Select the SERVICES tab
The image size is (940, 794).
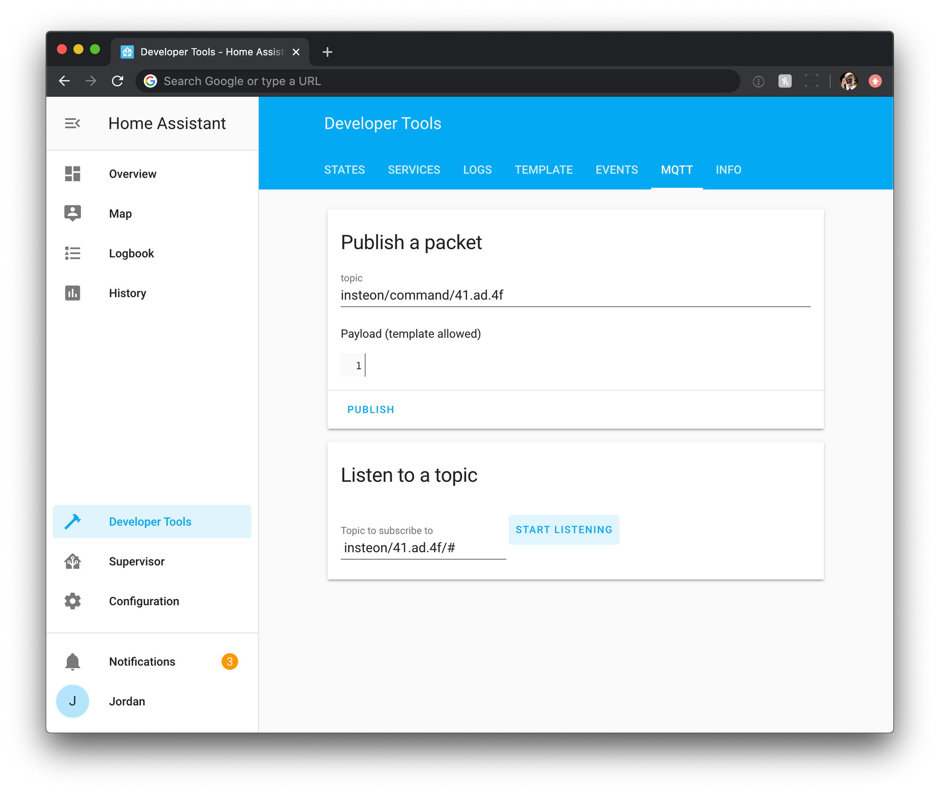click(x=414, y=169)
